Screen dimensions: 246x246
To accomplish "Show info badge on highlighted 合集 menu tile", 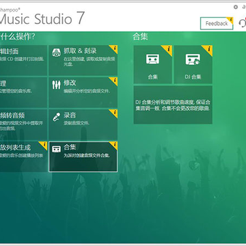I will pos(114,145).
